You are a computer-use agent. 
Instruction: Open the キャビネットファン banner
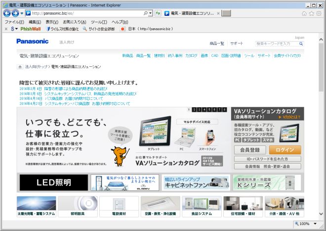click(196, 183)
